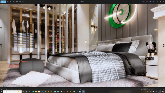165x93 pixels.
Task: Click the 6000 x 3000 image dimensions text
Action: 13,89
